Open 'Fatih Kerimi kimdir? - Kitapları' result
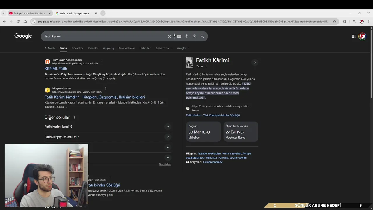The height and width of the screenshot is (210, 373). [x=95, y=97]
